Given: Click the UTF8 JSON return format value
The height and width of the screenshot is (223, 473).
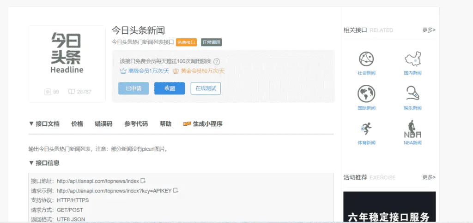Looking at the screenshot, I should (x=71, y=219).
